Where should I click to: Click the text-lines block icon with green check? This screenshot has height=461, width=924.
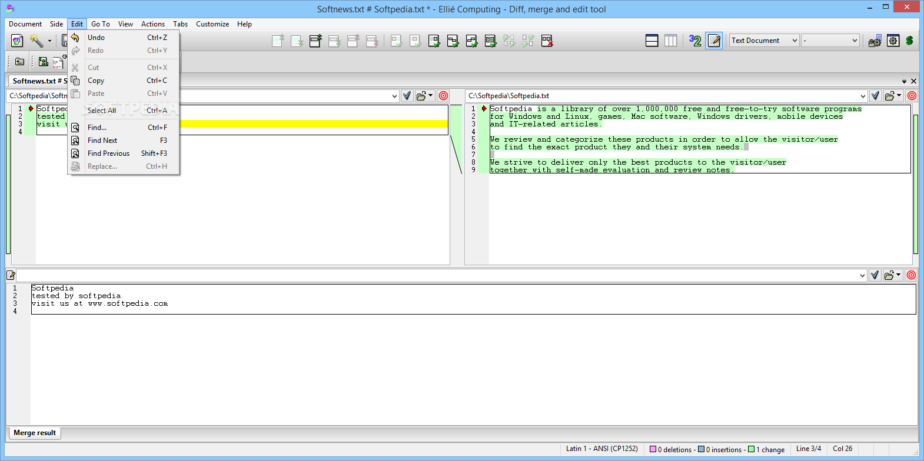click(490, 41)
